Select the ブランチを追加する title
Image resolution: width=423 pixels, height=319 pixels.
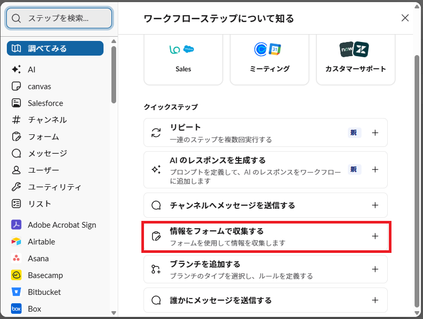point(205,264)
